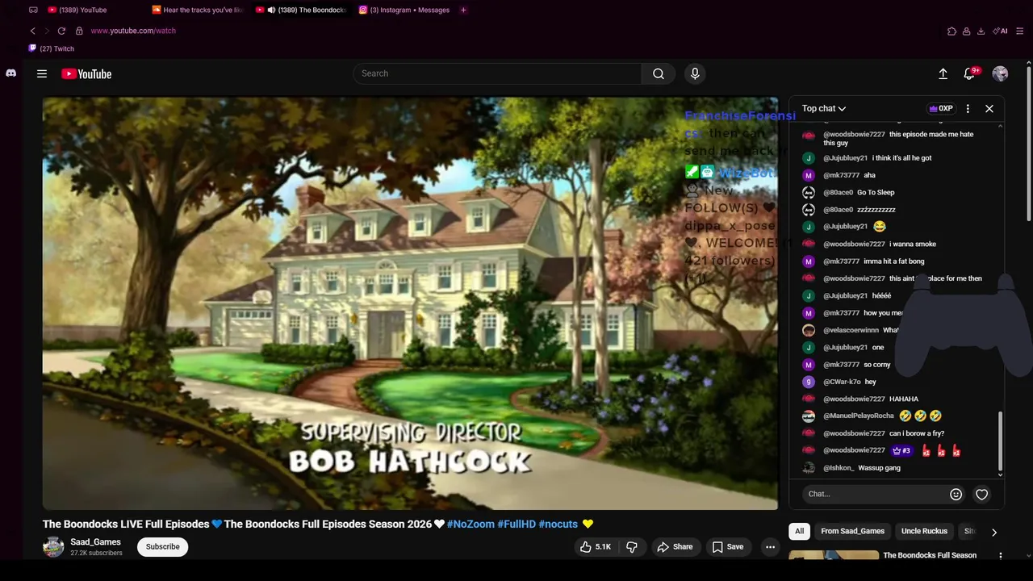This screenshot has width=1033, height=581.
Task: Click the video player area
Action: (x=410, y=303)
